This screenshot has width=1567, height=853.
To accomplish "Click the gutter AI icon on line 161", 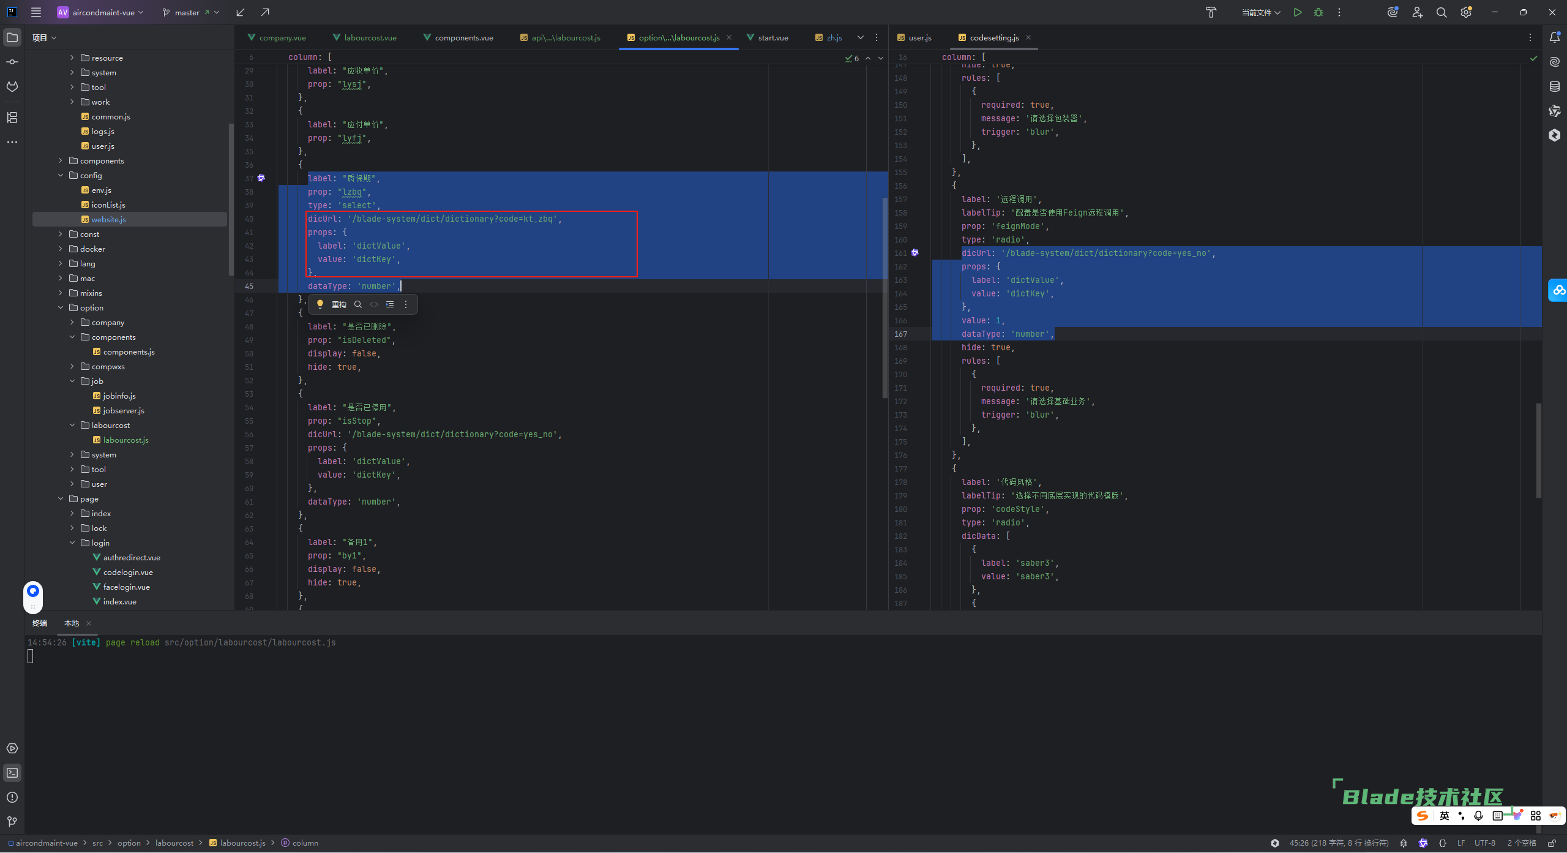I will 915,253.
